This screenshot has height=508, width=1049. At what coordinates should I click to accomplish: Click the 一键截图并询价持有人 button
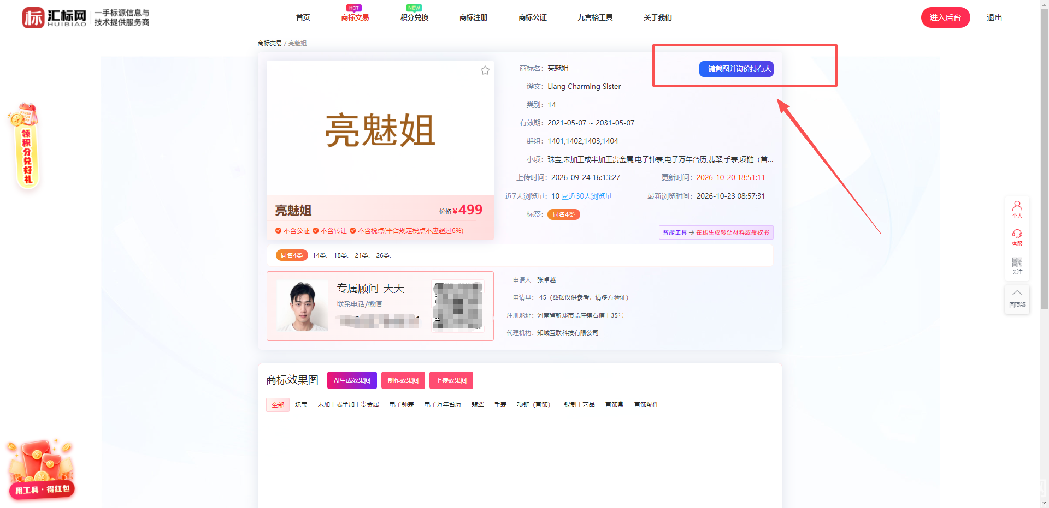[736, 69]
